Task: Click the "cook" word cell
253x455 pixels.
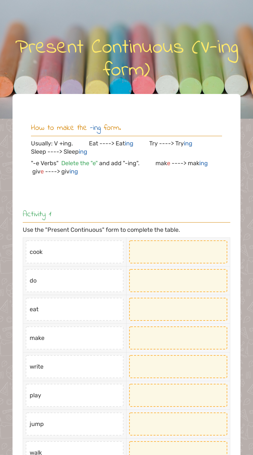Action: pyautogui.click(x=74, y=252)
